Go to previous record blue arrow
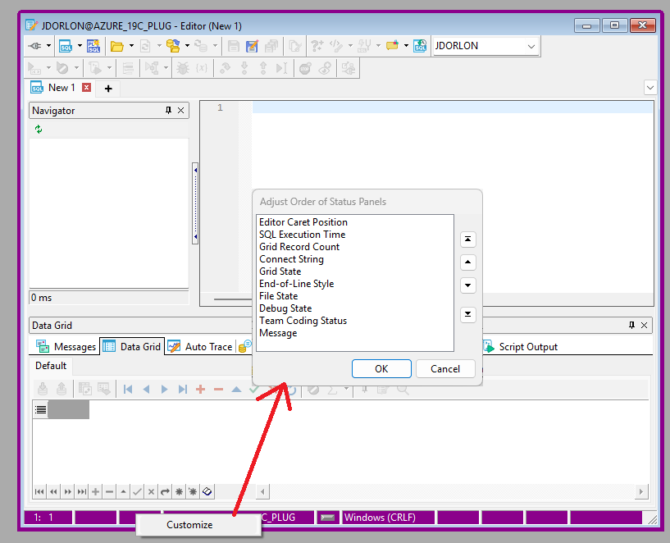Viewport: 670px width, 543px height. click(146, 389)
